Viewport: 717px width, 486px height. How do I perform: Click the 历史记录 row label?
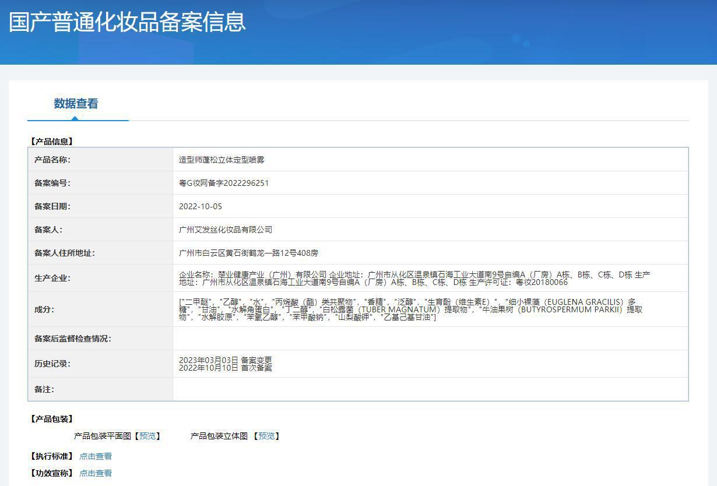52,364
